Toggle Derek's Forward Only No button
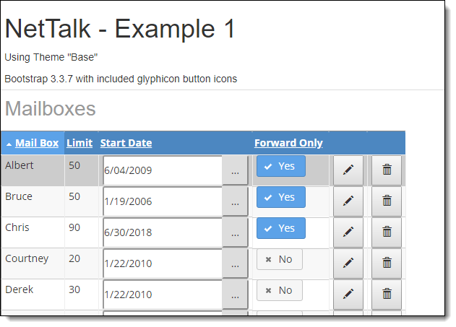 pos(280,290)
